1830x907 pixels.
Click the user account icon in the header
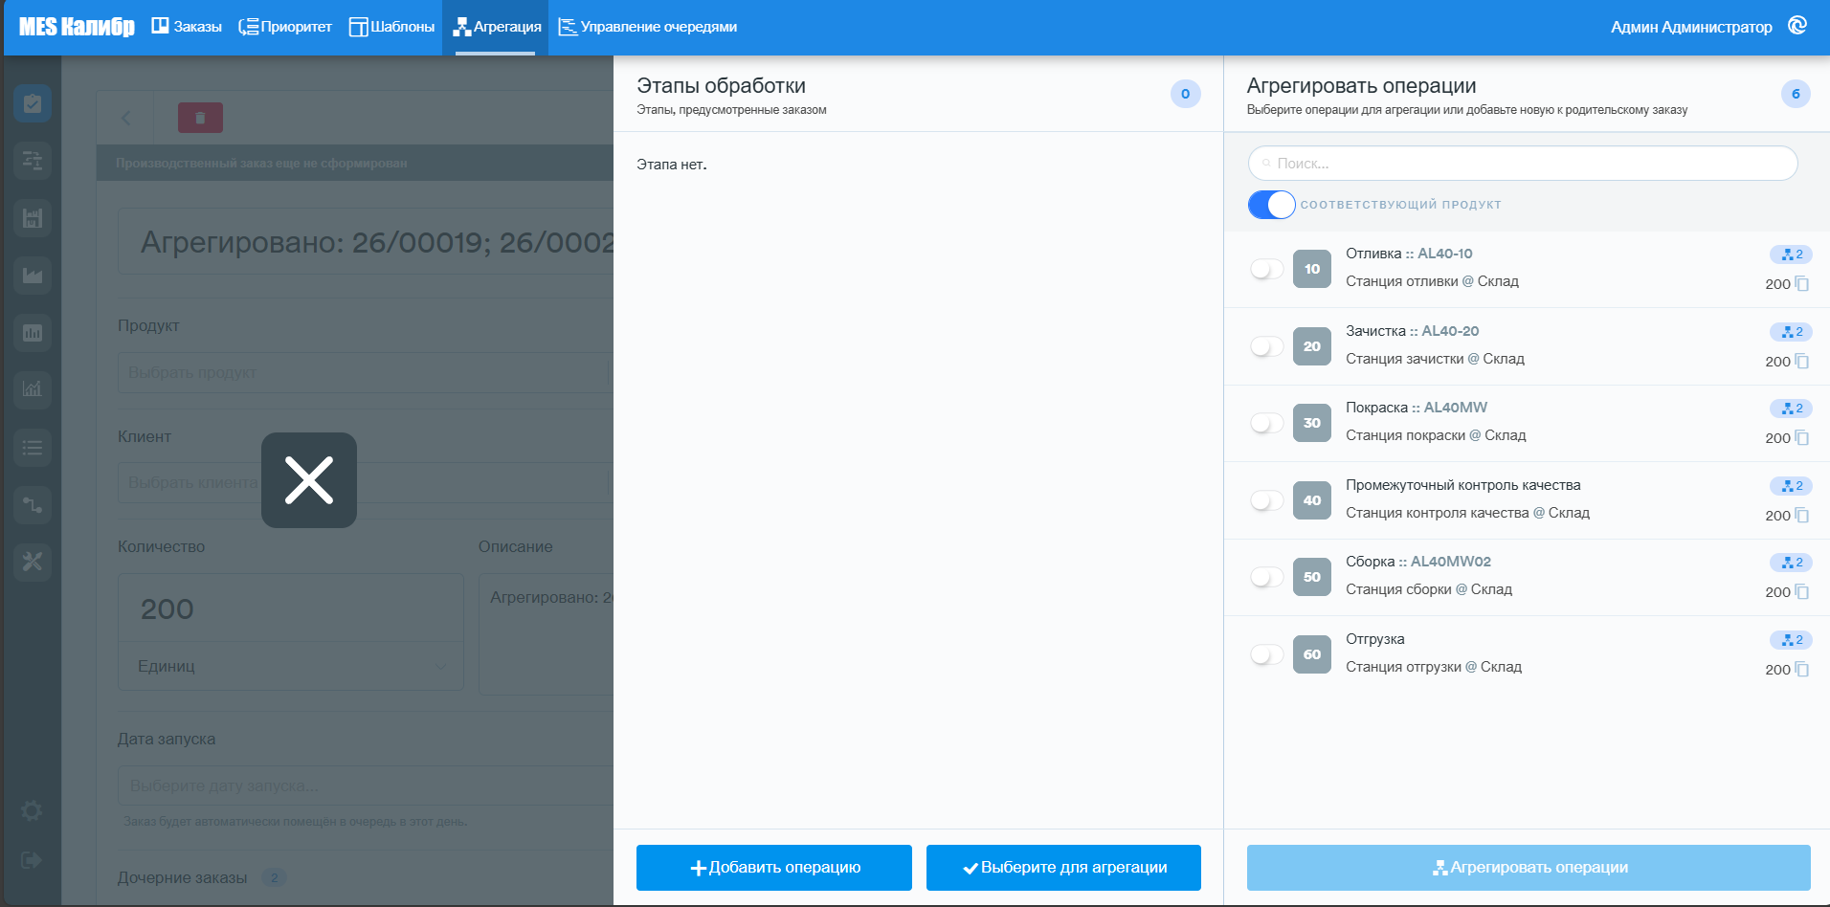1797,26
